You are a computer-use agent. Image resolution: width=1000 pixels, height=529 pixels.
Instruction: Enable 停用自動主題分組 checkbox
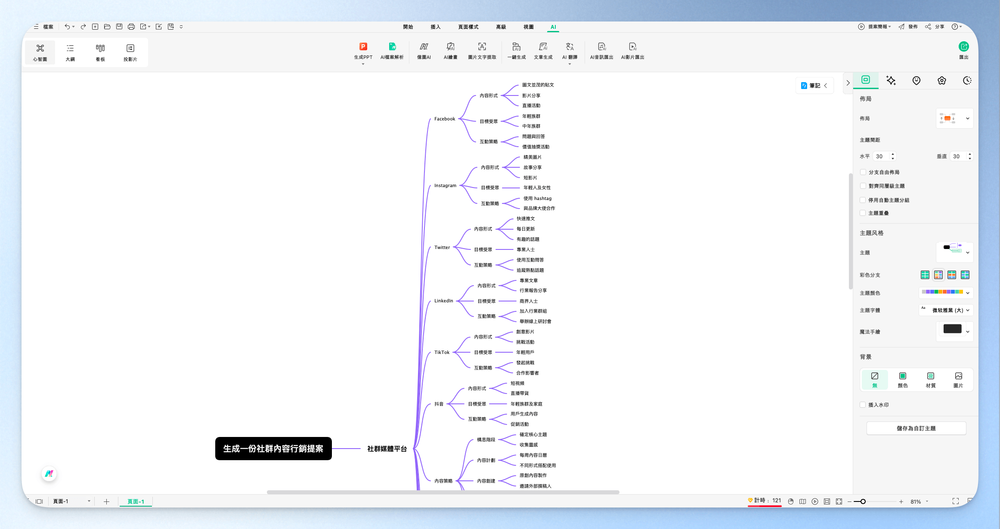(x=863, y=200)
